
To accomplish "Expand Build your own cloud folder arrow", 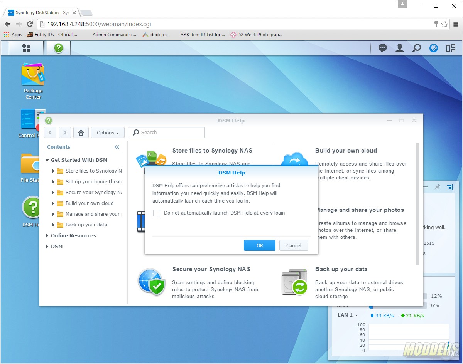I will tap(53, 203).
